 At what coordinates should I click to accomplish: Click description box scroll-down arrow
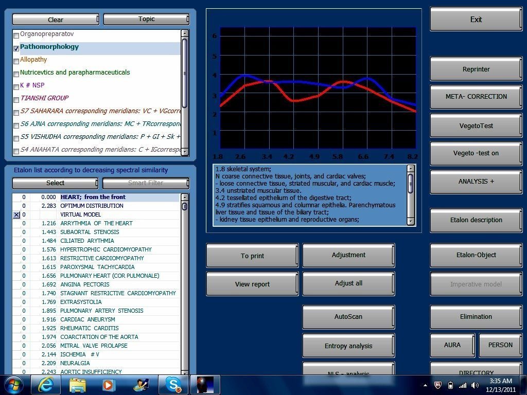point(410,221)
